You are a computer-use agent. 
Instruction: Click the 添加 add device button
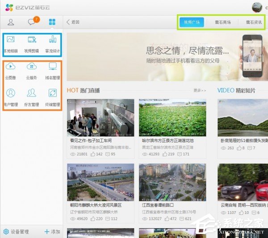click(x=52, y=232)
